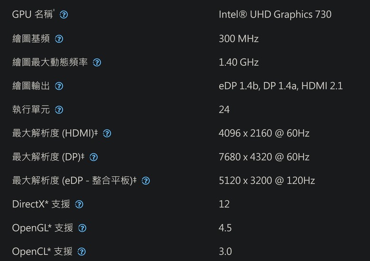
Task: Select eDP 1.4b, DP 1.4a, HDMI 2.1 text
Action: (x=280, y=86)
